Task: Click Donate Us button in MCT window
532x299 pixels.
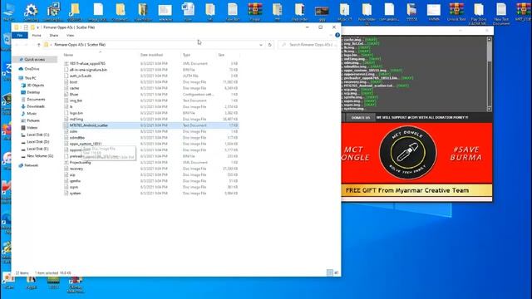Action: [x=360, y=118]
